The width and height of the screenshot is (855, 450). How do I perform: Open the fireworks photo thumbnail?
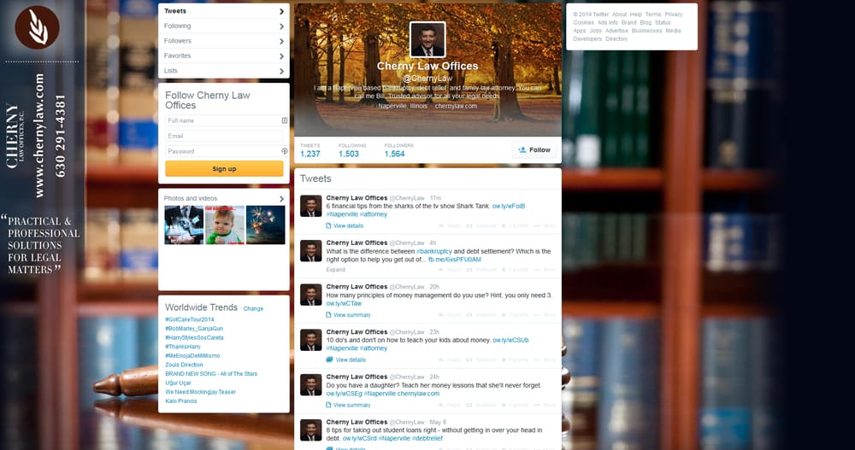pos(266,225)
